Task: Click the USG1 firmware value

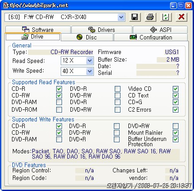Action: click(x=172, y=52)
